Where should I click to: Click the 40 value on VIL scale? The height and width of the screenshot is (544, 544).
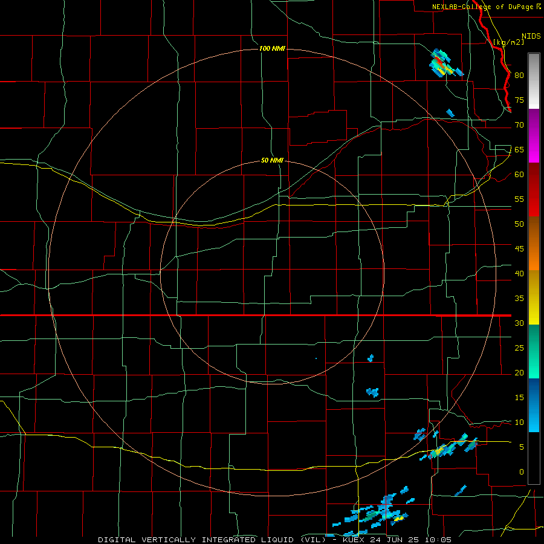(x=519, y=273)
